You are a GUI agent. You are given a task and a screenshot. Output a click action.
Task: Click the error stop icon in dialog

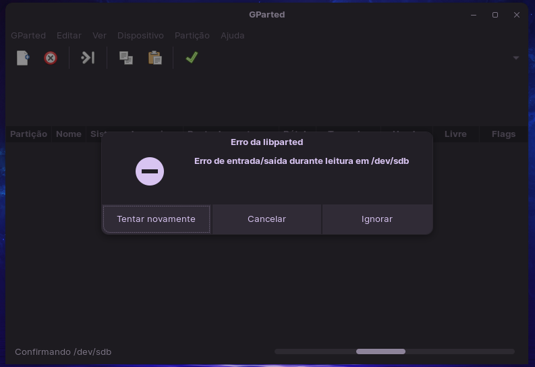[150, 171]
